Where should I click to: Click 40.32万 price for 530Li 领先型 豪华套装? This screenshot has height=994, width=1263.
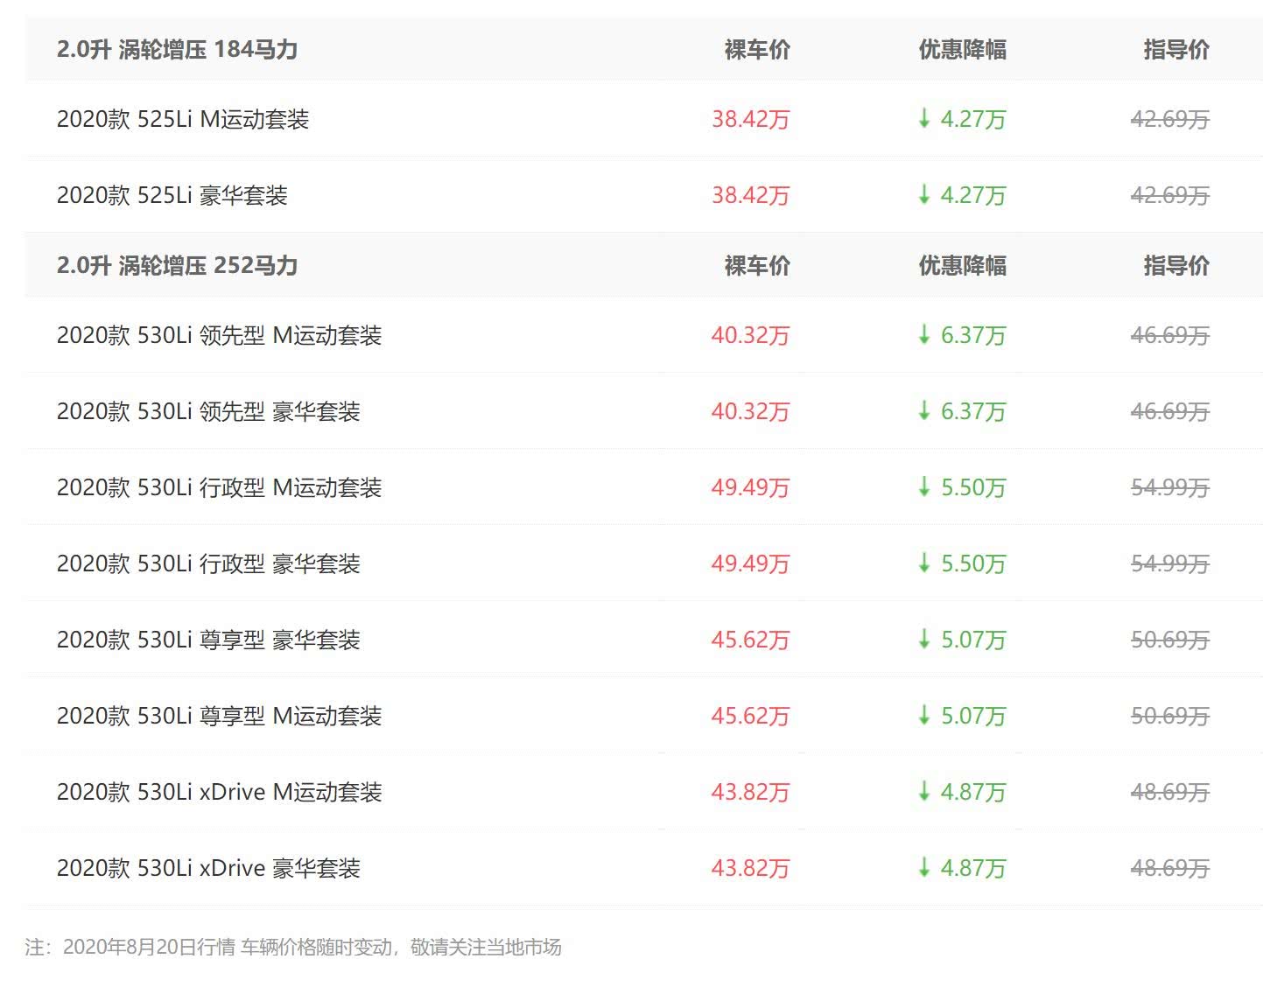click(750, 411)
